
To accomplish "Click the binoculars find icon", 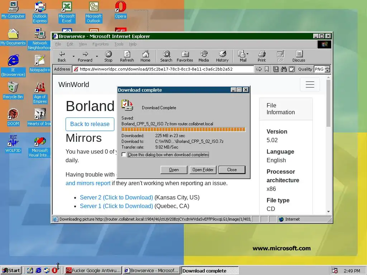I will point(284,69).
